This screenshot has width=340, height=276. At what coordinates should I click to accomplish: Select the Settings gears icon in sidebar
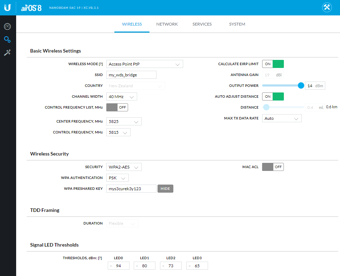coord(7,40)
